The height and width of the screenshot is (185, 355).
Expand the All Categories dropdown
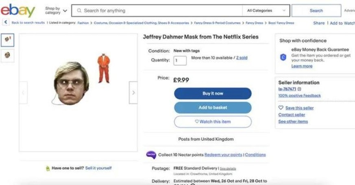266,11
